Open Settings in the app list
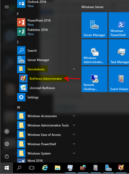This screenshot has width=129, height=174. click(x=46, y=97)
